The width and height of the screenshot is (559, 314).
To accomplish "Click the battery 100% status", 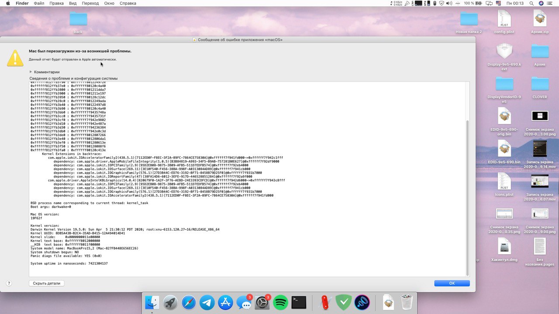I will (473, 3).
